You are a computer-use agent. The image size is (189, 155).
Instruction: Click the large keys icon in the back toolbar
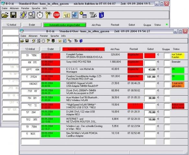48,15
